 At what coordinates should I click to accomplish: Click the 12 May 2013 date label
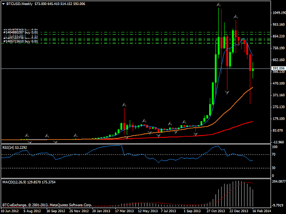pyautogui.click(x=148, y=211)
